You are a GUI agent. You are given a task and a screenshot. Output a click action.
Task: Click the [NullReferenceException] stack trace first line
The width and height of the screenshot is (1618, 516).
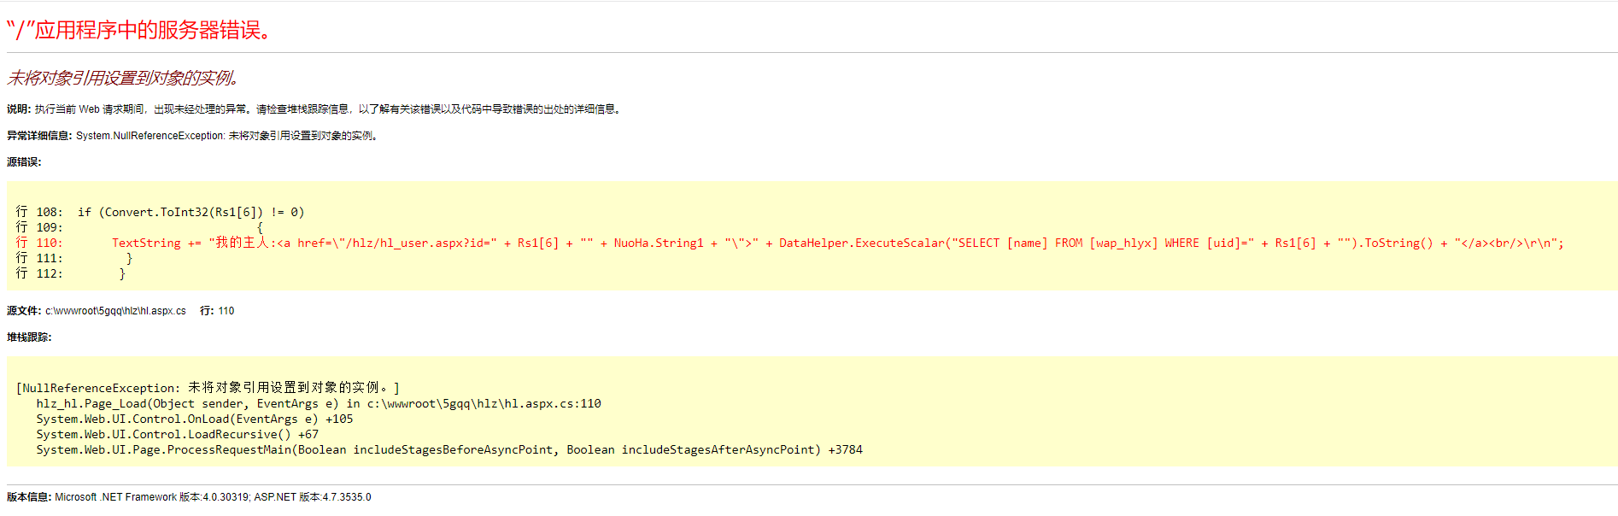click(208, 389)
